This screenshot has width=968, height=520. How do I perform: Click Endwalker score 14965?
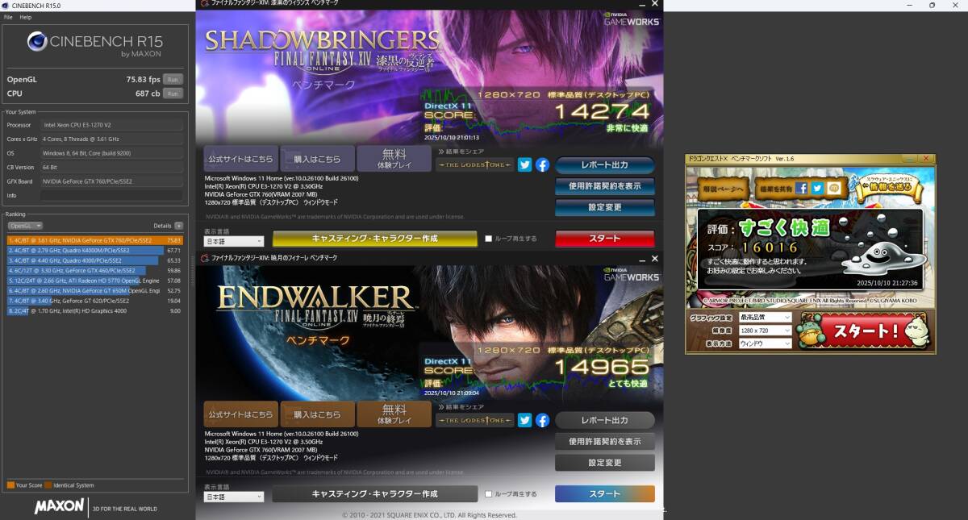tap(603, 368)
